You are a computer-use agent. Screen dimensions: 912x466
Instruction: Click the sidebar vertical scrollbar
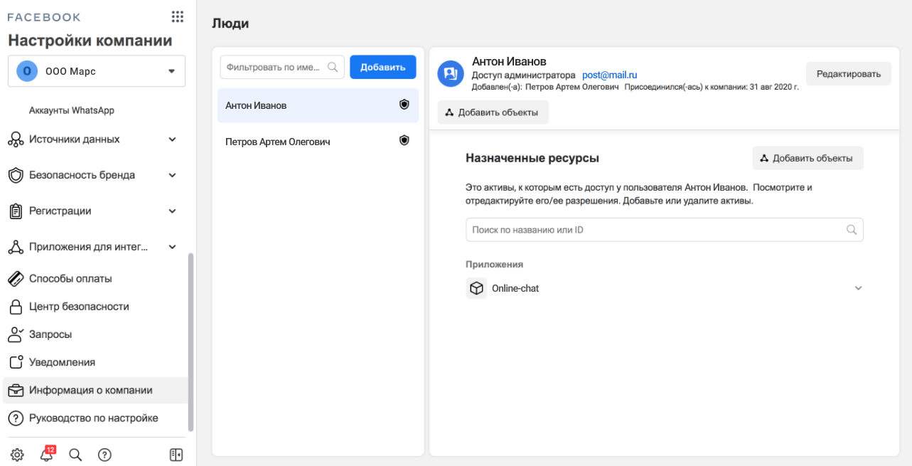click(190, 341)
